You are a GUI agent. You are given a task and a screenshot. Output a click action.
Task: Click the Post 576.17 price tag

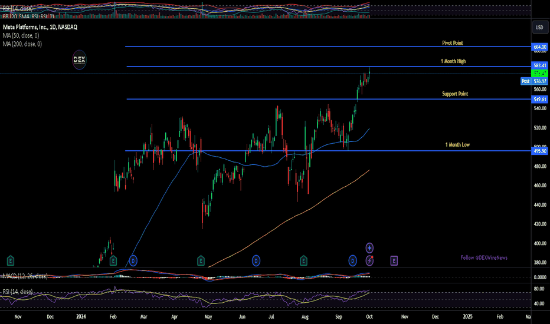[x=534, y=81]
